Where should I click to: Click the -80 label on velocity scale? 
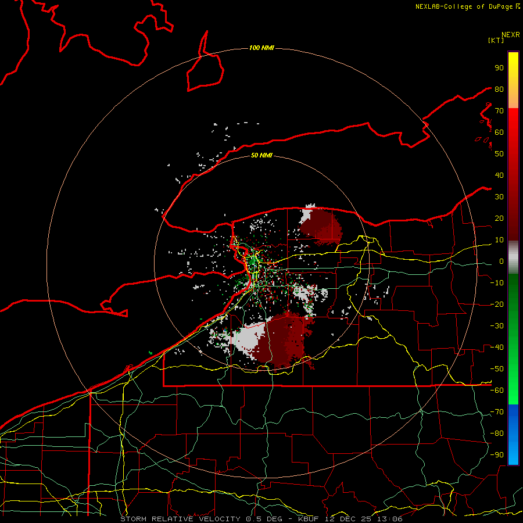click(x=497, y=434)
